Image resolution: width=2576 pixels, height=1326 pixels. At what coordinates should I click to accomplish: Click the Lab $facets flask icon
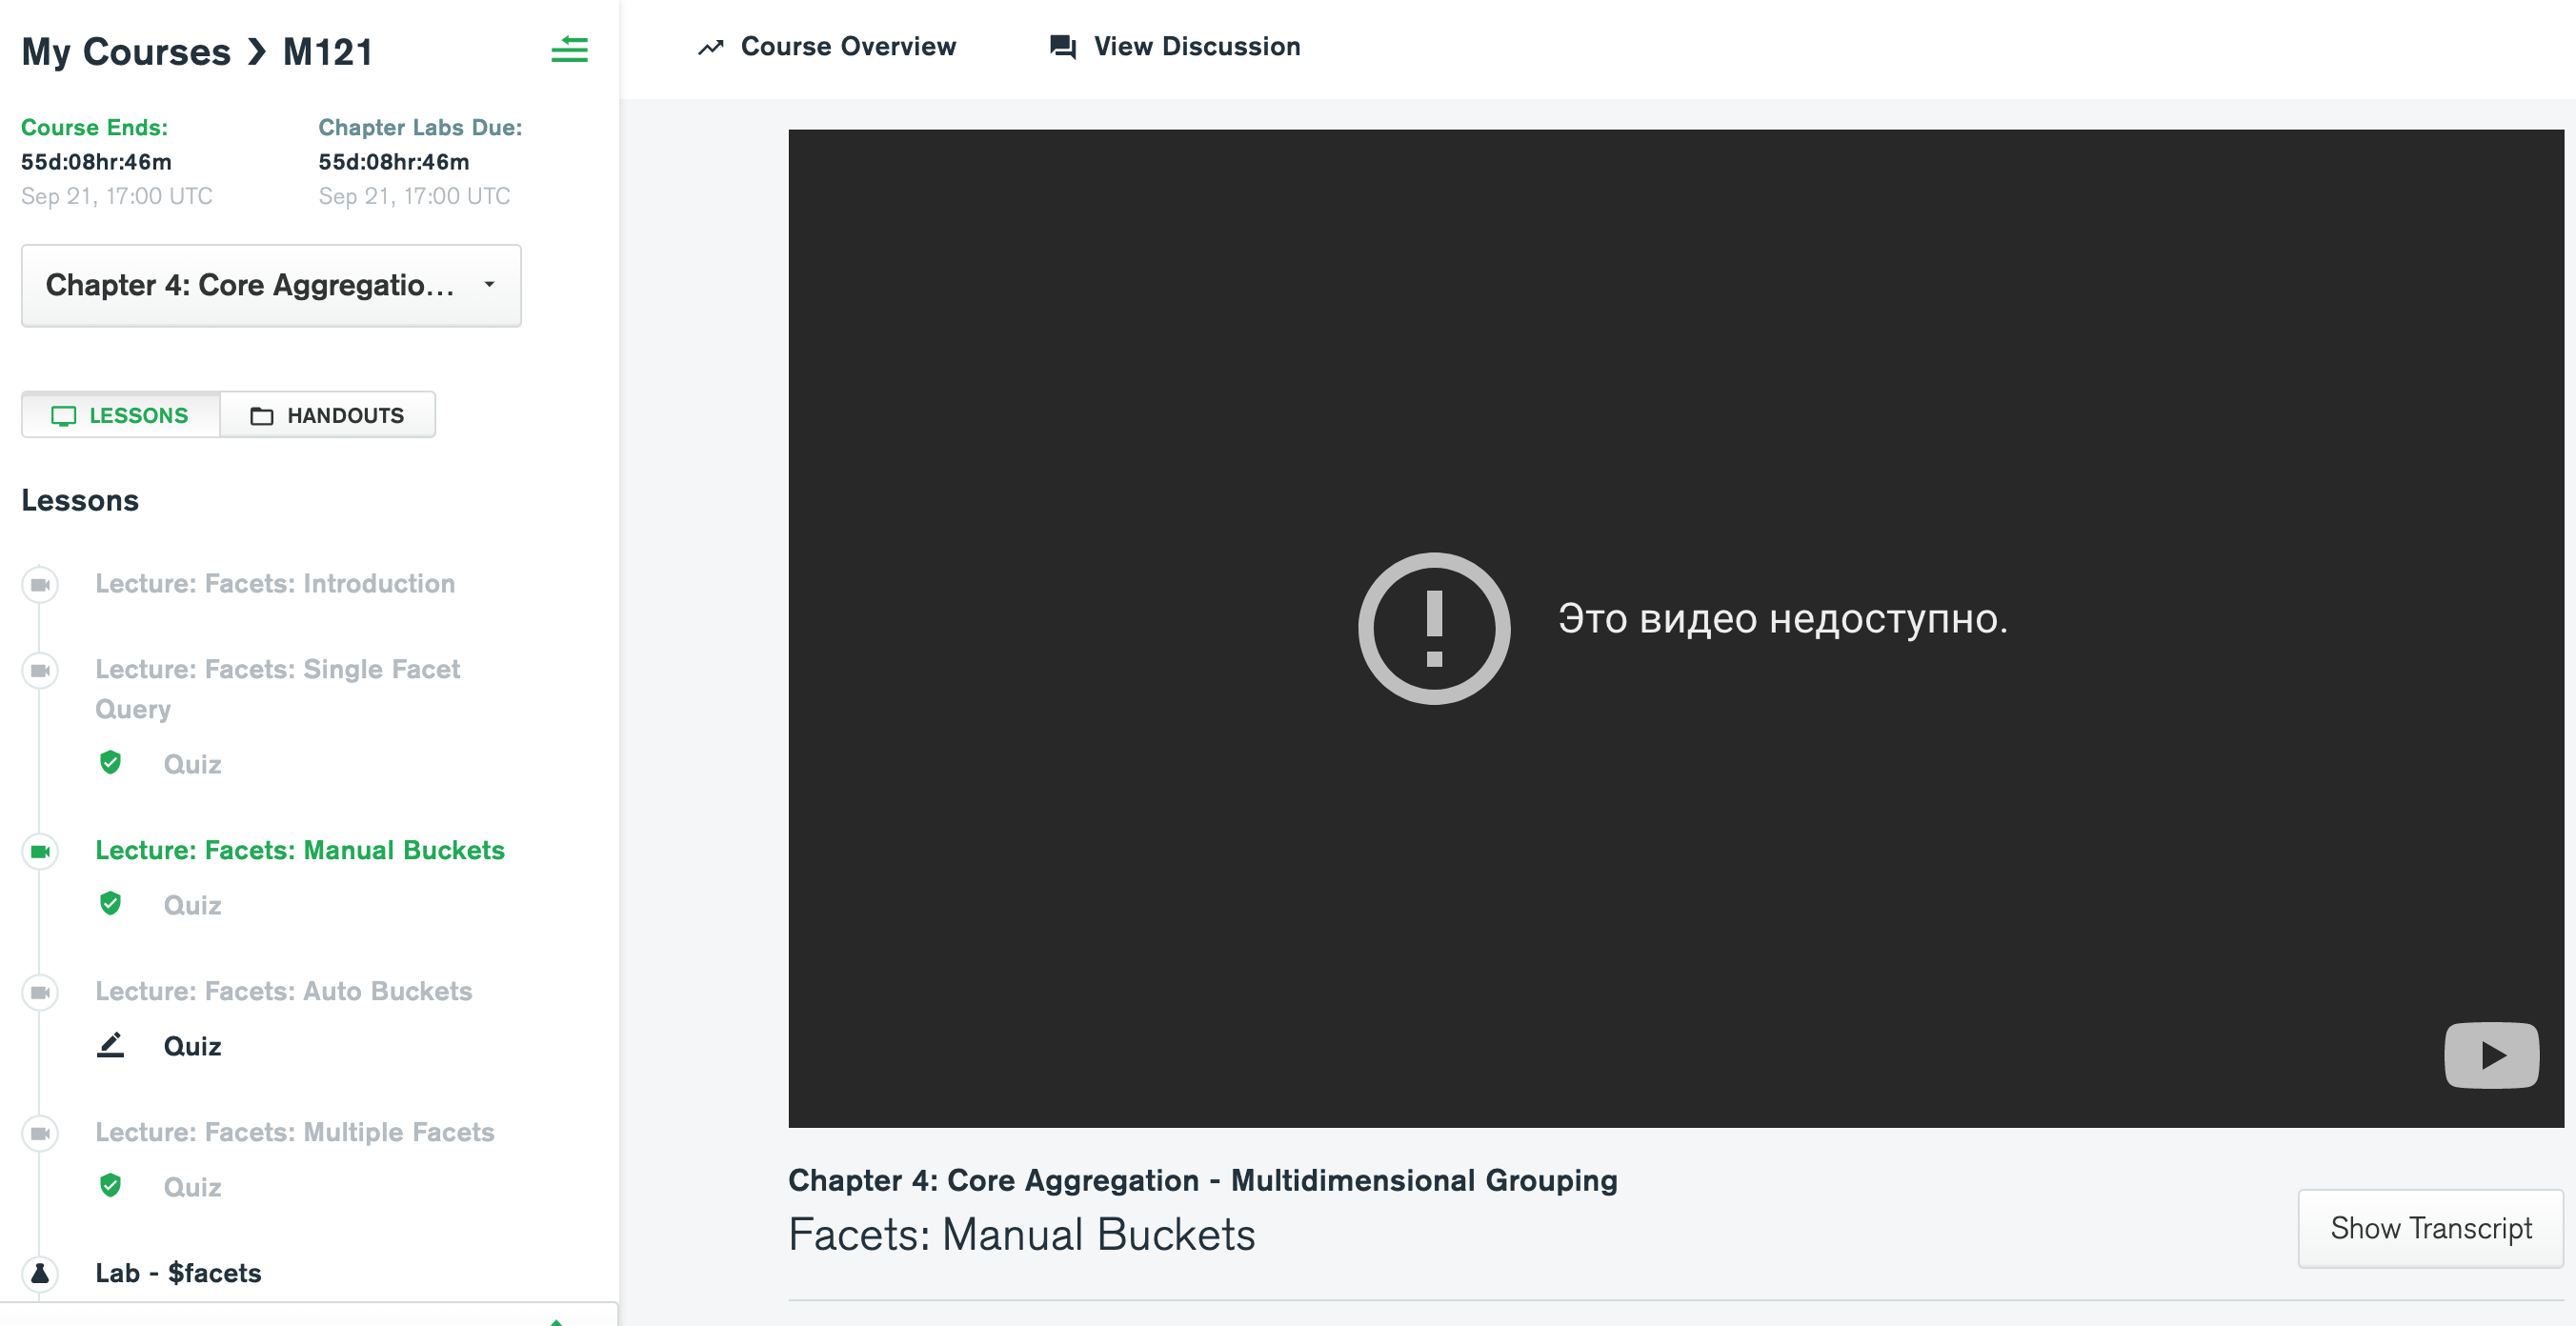[40, 1273]
